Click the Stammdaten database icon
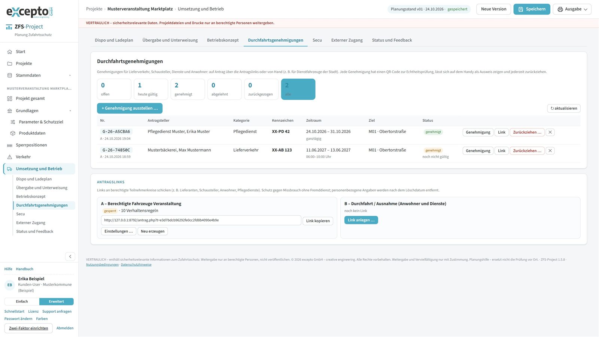 coord(10,75)
